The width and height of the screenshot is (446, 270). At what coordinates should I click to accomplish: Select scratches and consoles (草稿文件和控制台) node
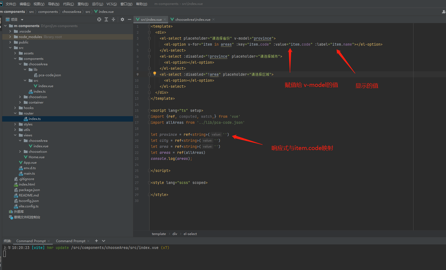pos(25,217)
